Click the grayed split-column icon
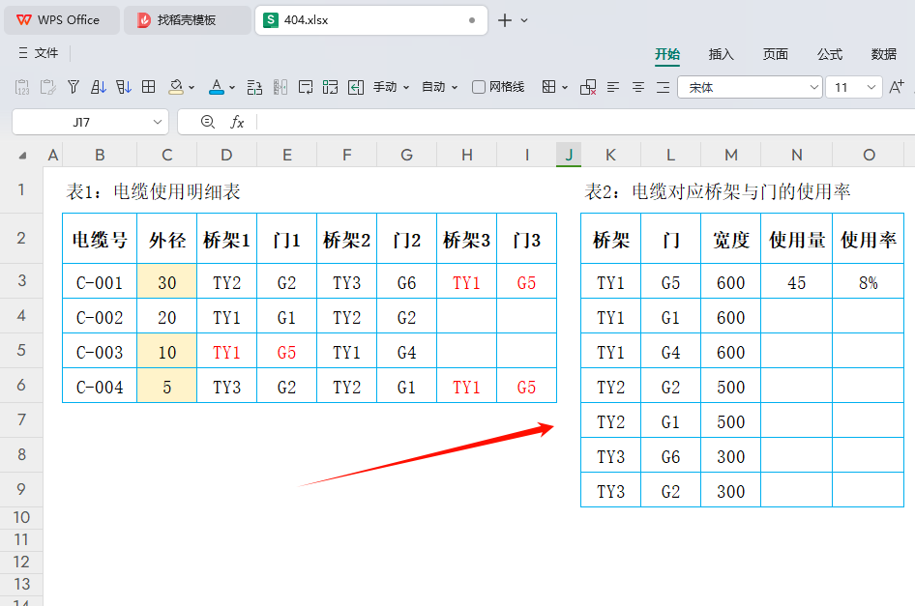 point(280,88)
